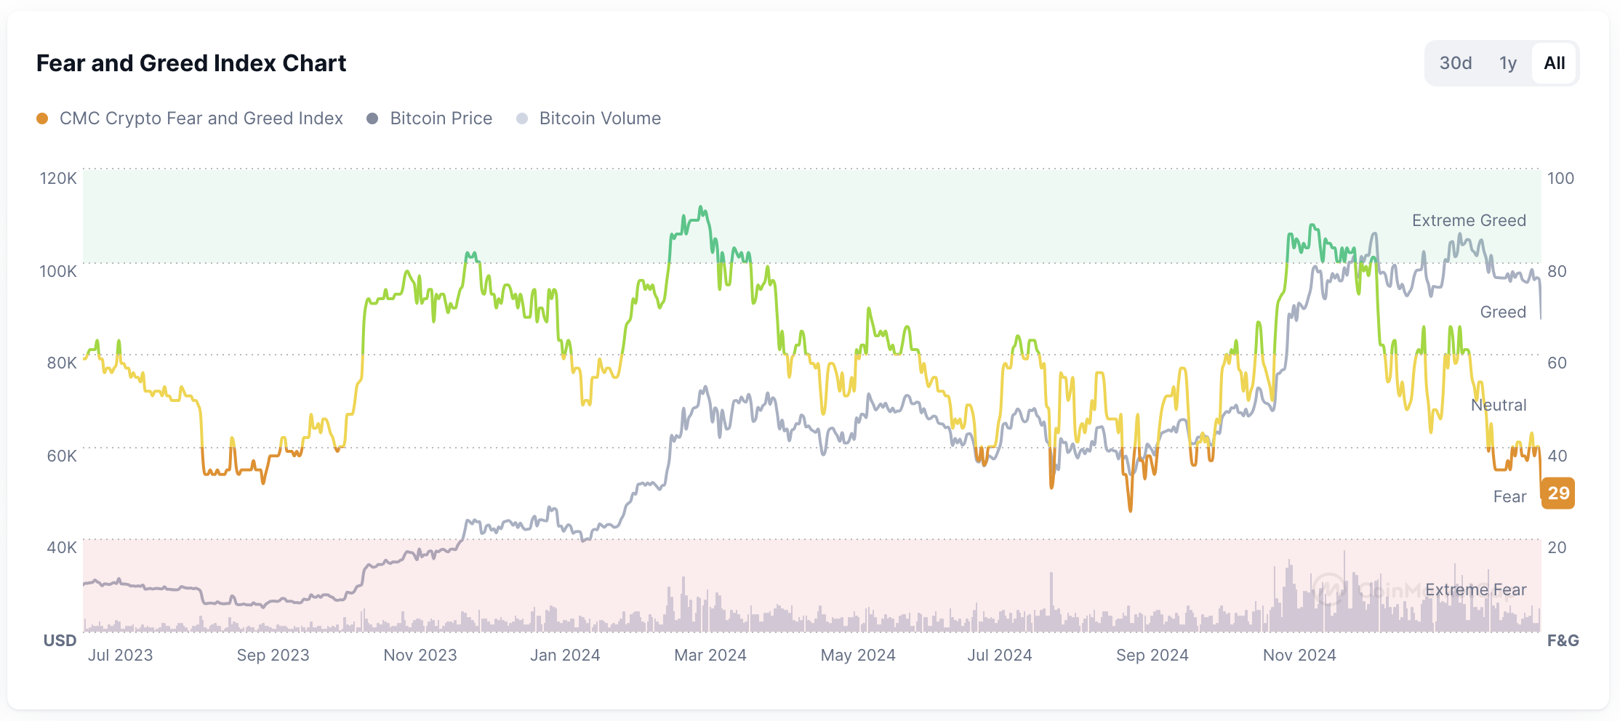The image size is (1620, 721).
Task: Toggle CMC Crypto Fear and Greed Index legend
Action: coord(201,118)
